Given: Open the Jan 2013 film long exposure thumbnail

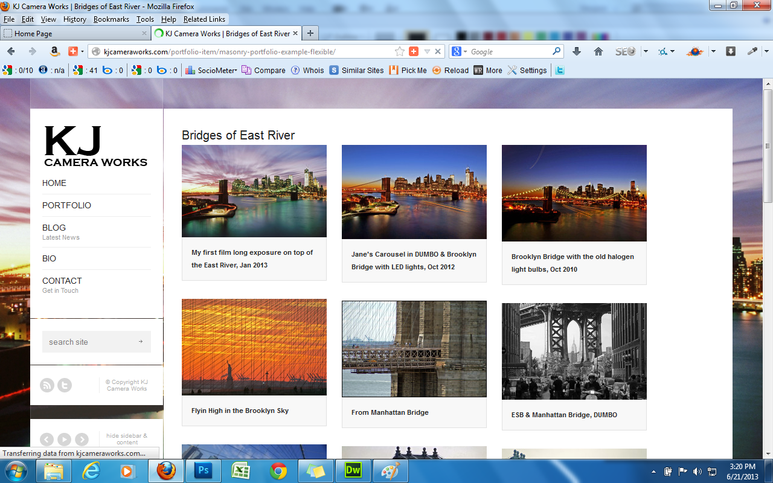Looking at the screenshot, I should (254, 191).
